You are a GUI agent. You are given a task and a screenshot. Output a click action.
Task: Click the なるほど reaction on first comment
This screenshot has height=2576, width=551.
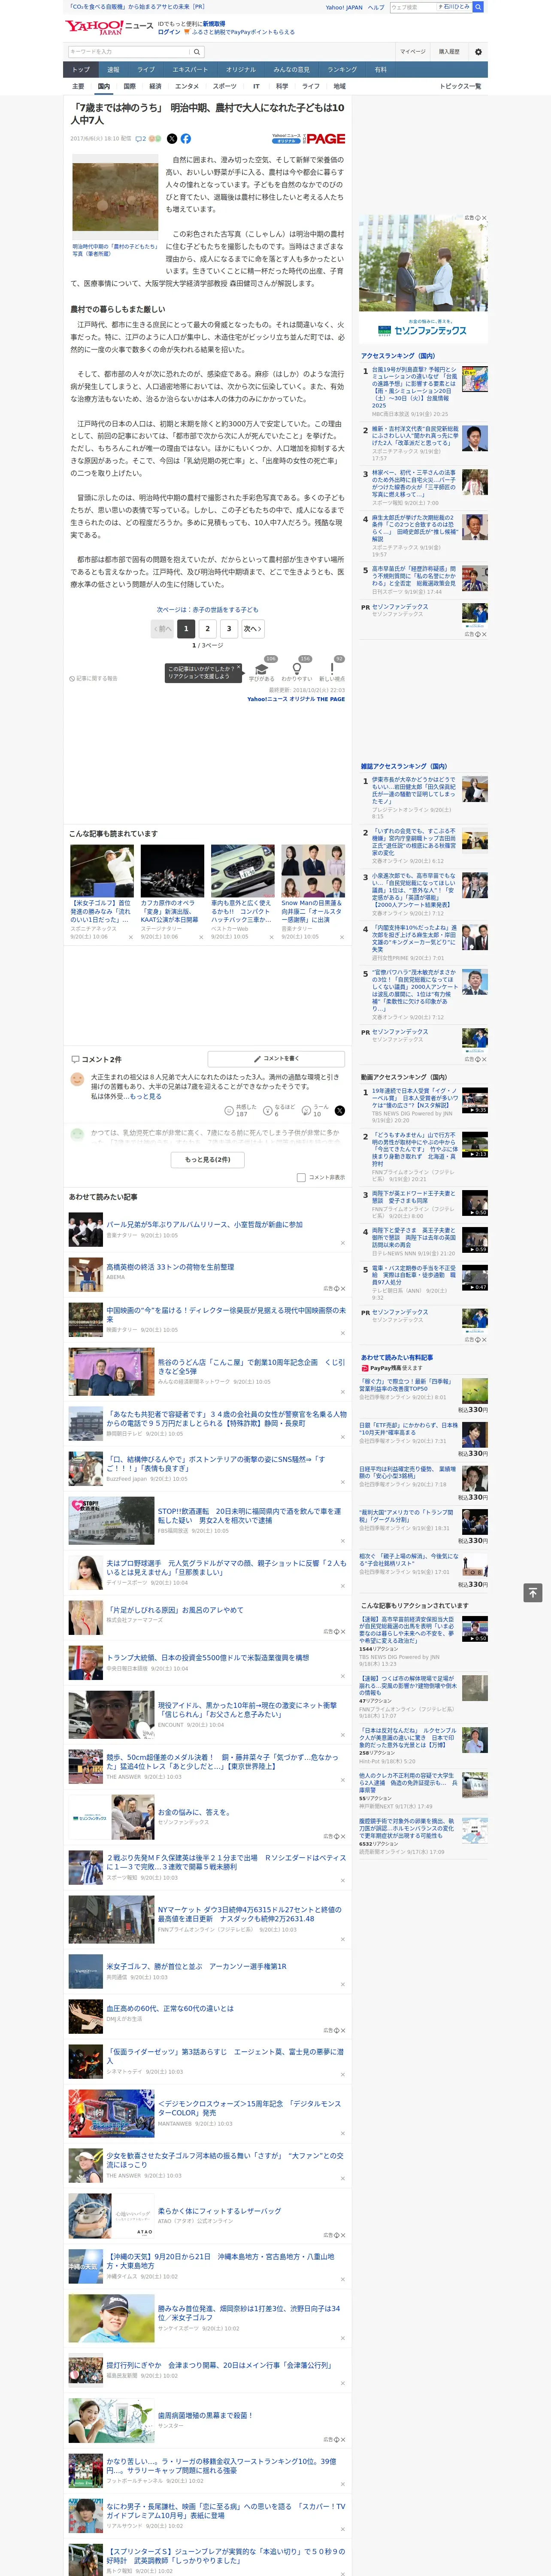tap(279, 1110)
